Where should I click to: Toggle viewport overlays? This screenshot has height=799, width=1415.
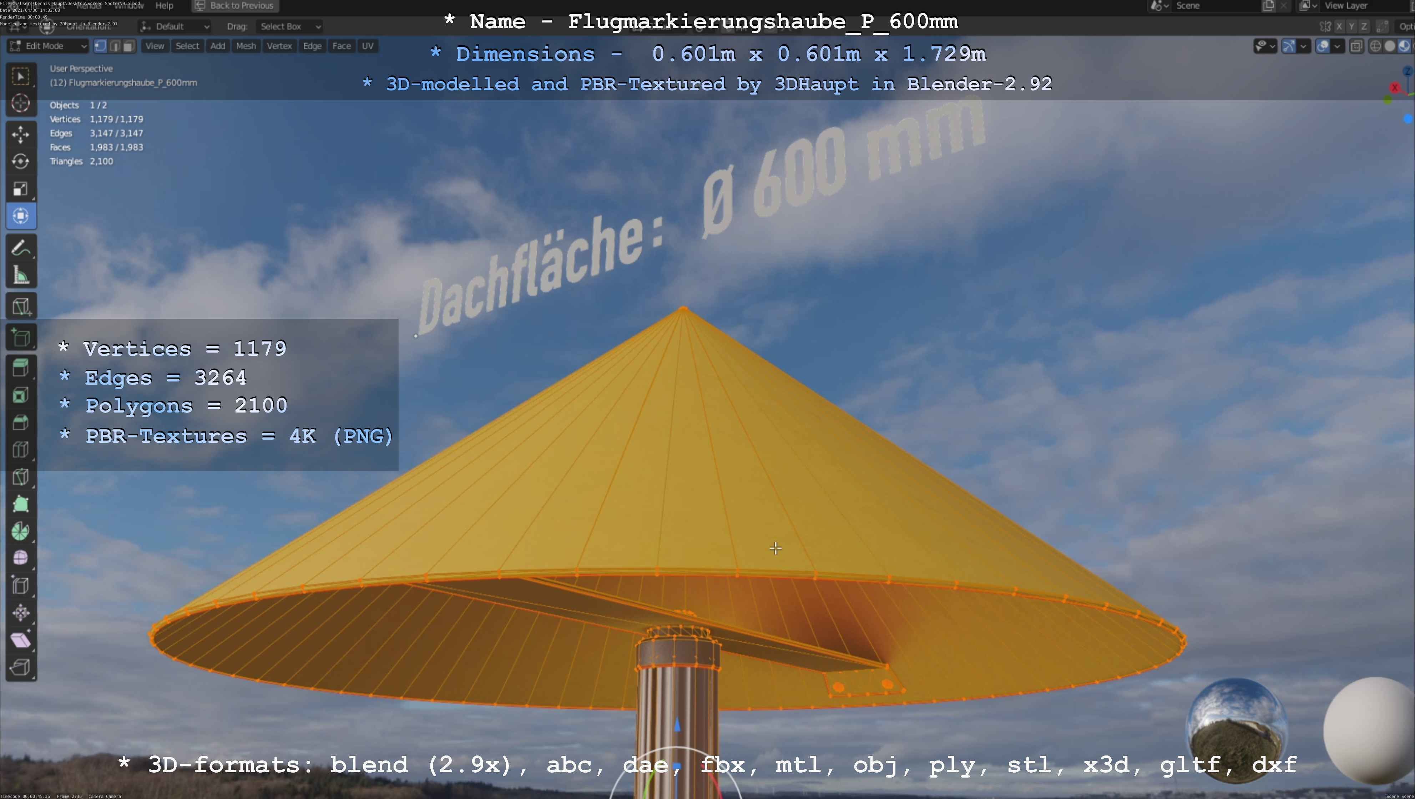1323,46
